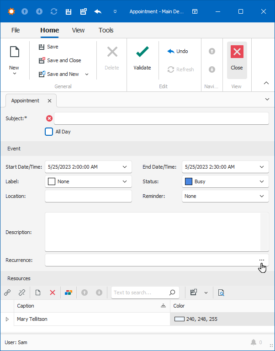
Task: Click Save and New in the ribbon
Action: coord(58,74)
